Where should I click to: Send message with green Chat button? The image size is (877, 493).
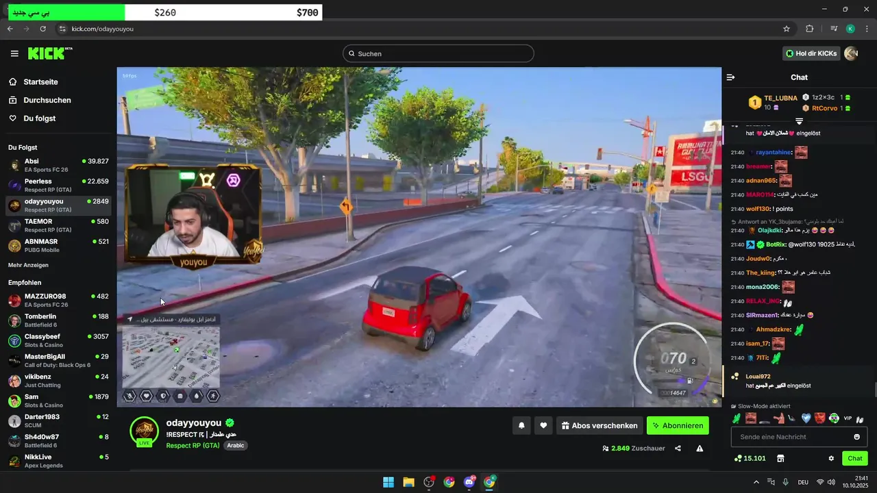(855, 458)
